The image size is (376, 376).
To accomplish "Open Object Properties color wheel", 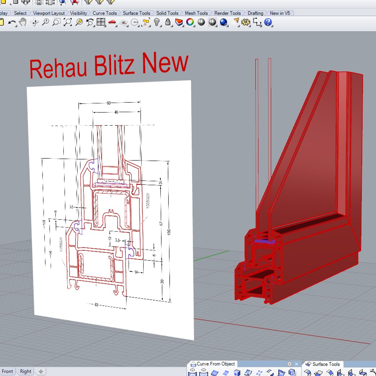I will tap(190, 22).
